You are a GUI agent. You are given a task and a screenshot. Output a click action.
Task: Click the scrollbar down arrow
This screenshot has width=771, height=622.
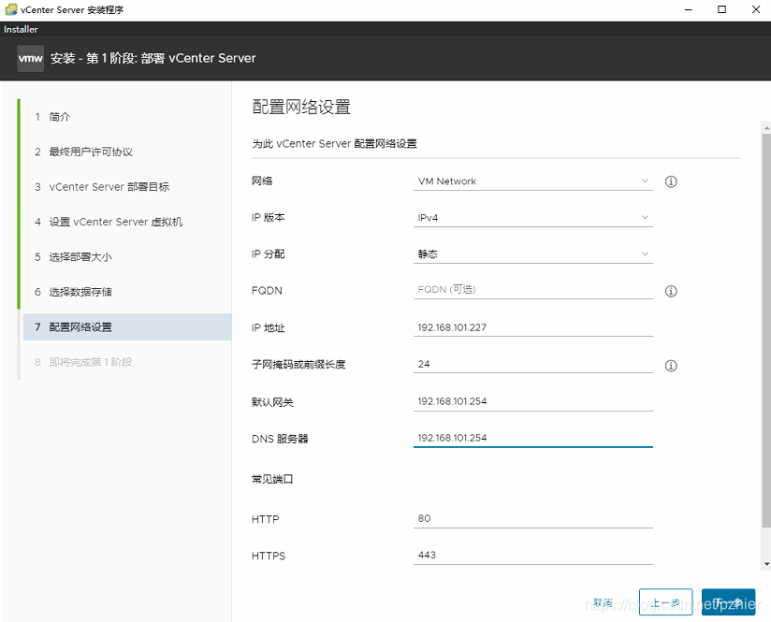pyautogui.click(x=766, y=564)
